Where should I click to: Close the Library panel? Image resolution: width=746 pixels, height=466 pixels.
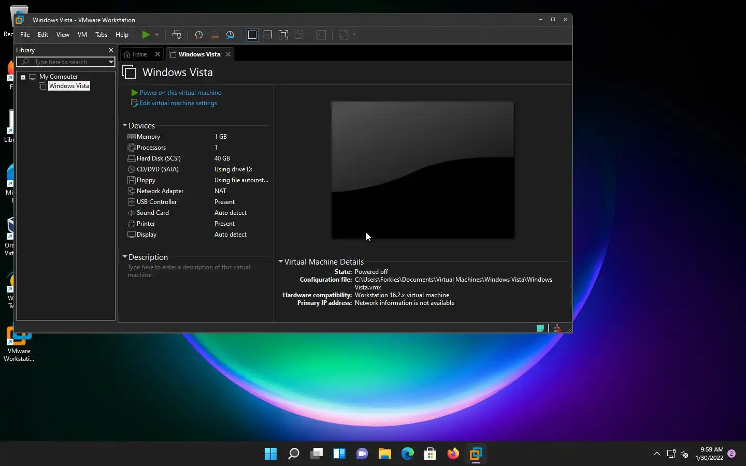[x=111, y=50]
